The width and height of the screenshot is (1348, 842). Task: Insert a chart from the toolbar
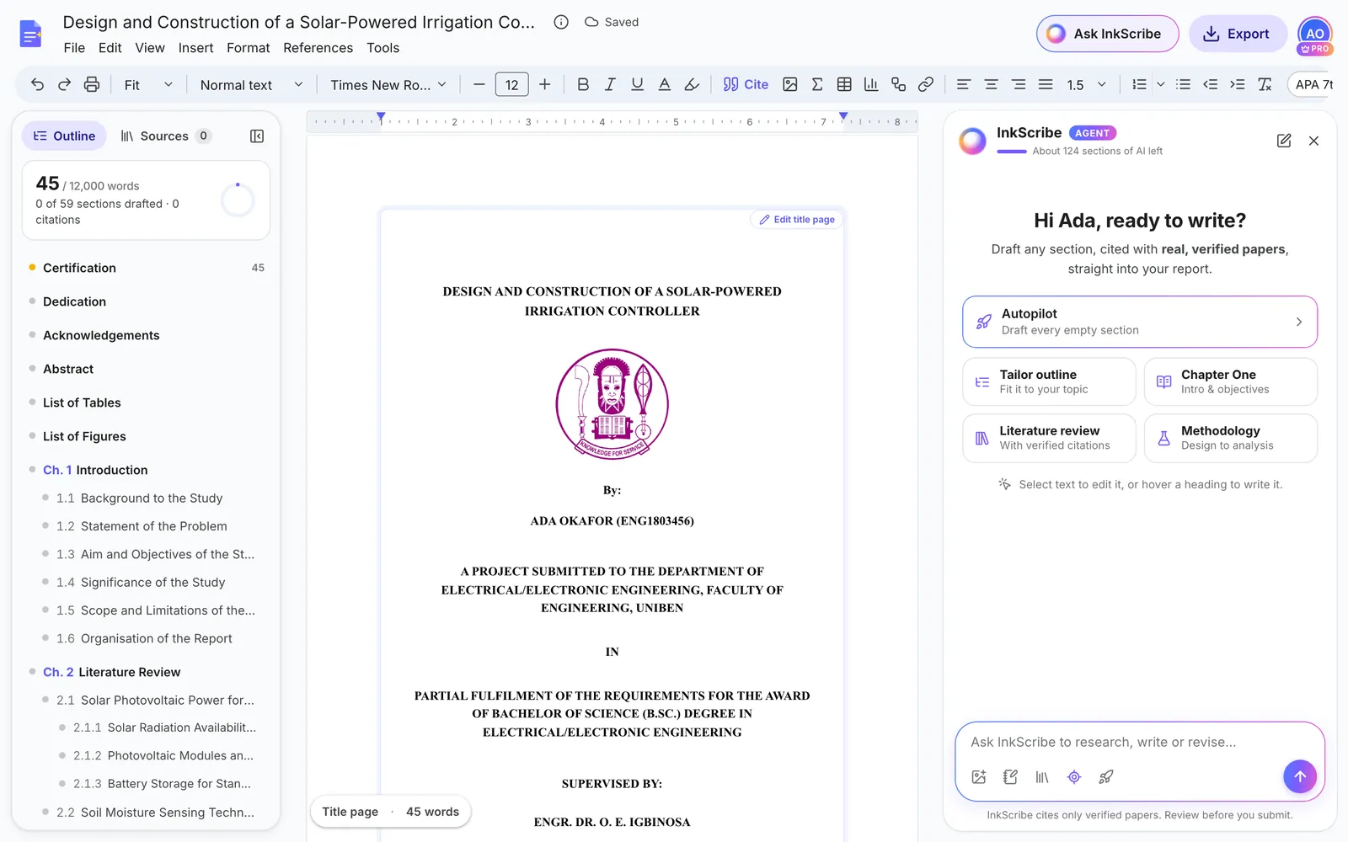[871, 84]
